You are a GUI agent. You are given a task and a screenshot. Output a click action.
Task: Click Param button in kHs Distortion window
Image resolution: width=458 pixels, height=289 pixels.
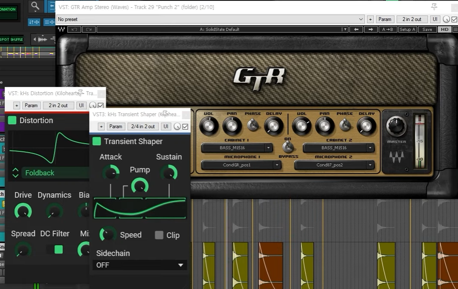pyautogui.click(x=31, y=105)
